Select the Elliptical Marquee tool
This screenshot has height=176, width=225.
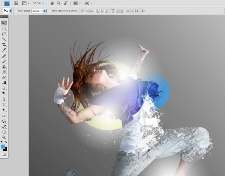(x=4, y=28)
